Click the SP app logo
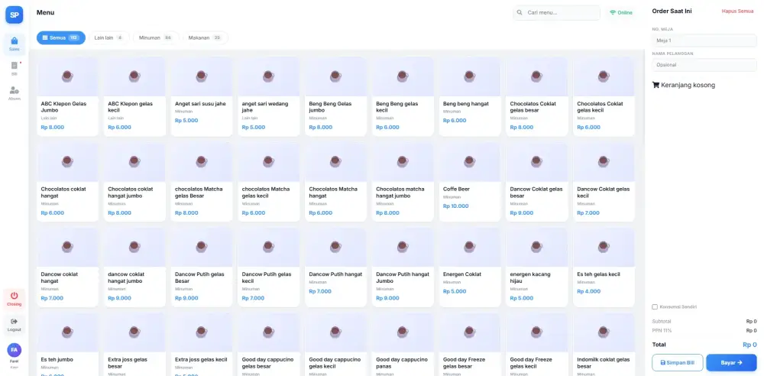This screenshot has width=764, height=376. (x=14, y=15)
